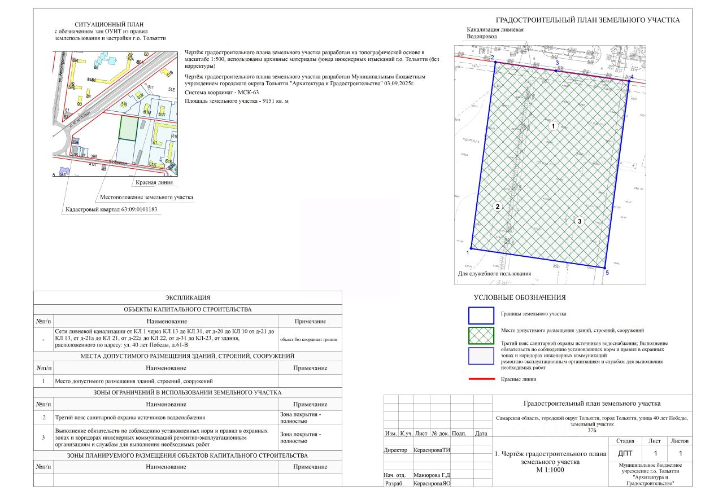
Task: Click the 'Листов' column header
Action: tap(680, 441)
